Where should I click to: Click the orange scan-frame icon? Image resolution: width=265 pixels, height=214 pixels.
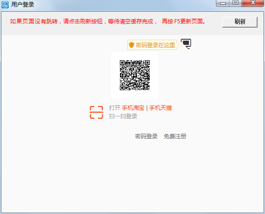click(x=96, y=112)
